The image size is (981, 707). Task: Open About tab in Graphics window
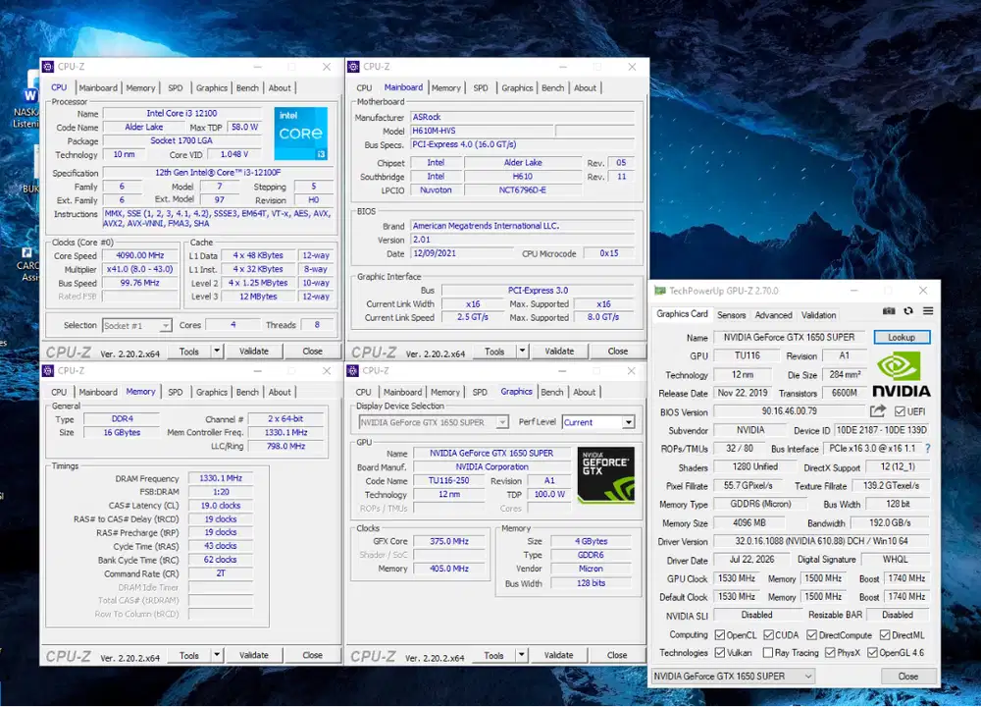(x=585, y=392)
